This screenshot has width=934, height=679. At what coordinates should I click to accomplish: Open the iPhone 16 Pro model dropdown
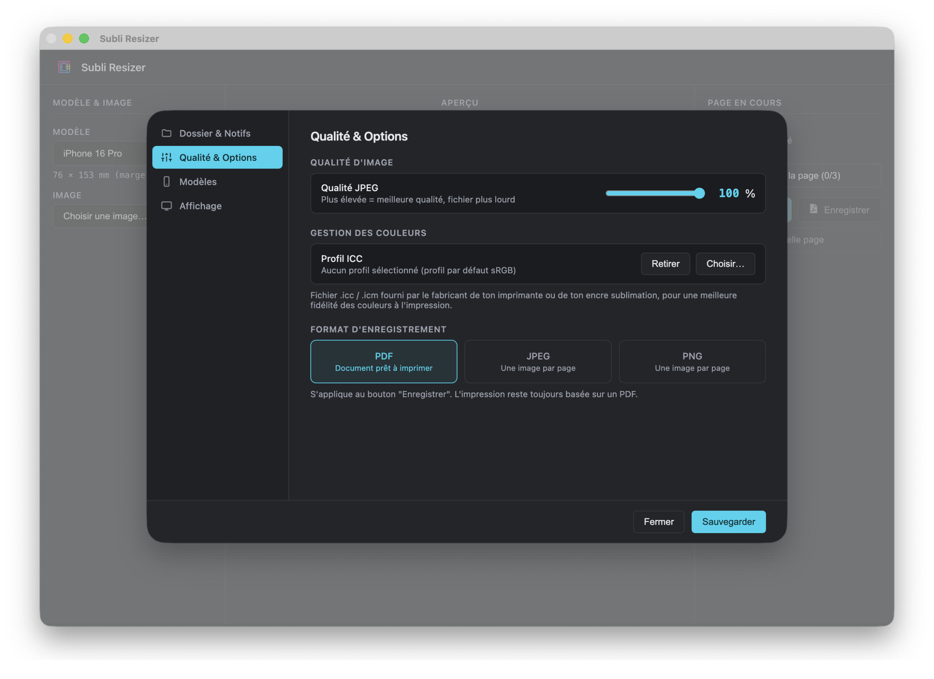point(100,154)
